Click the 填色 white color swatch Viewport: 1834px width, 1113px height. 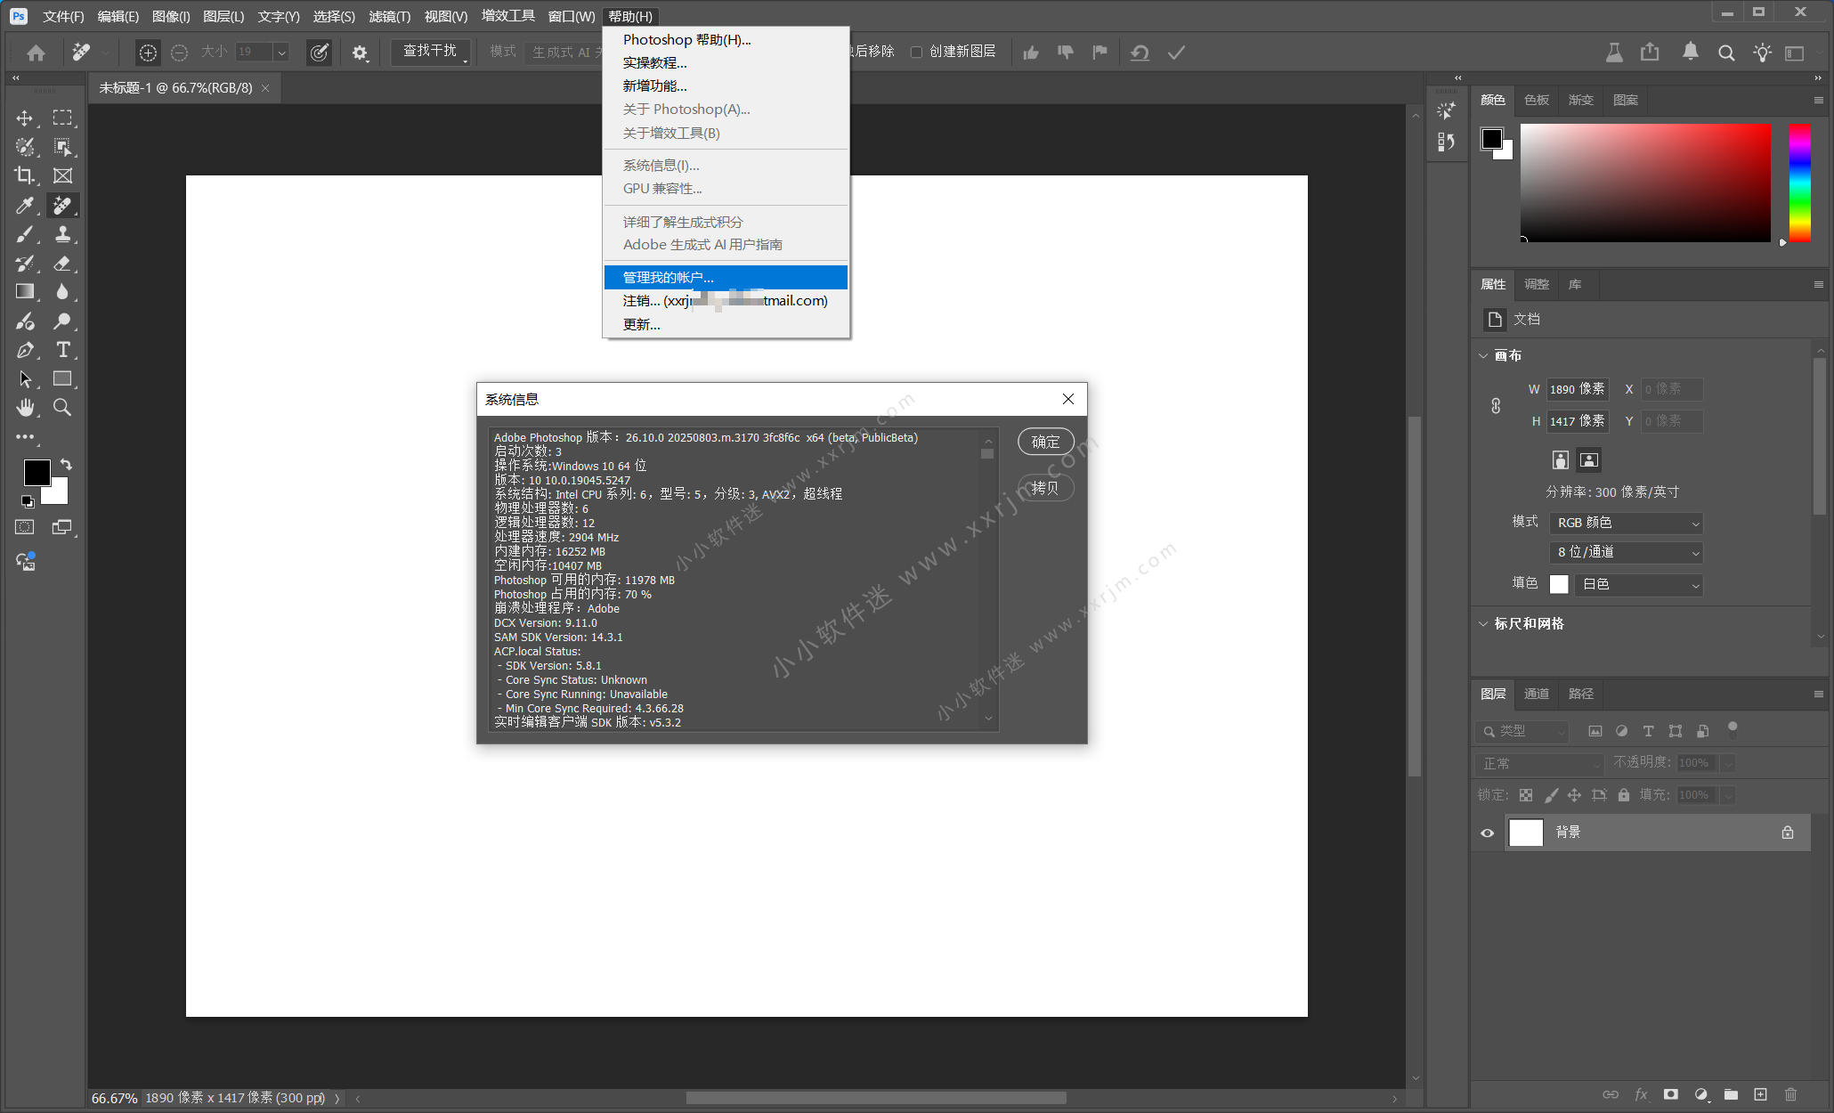click(1559, 585)
